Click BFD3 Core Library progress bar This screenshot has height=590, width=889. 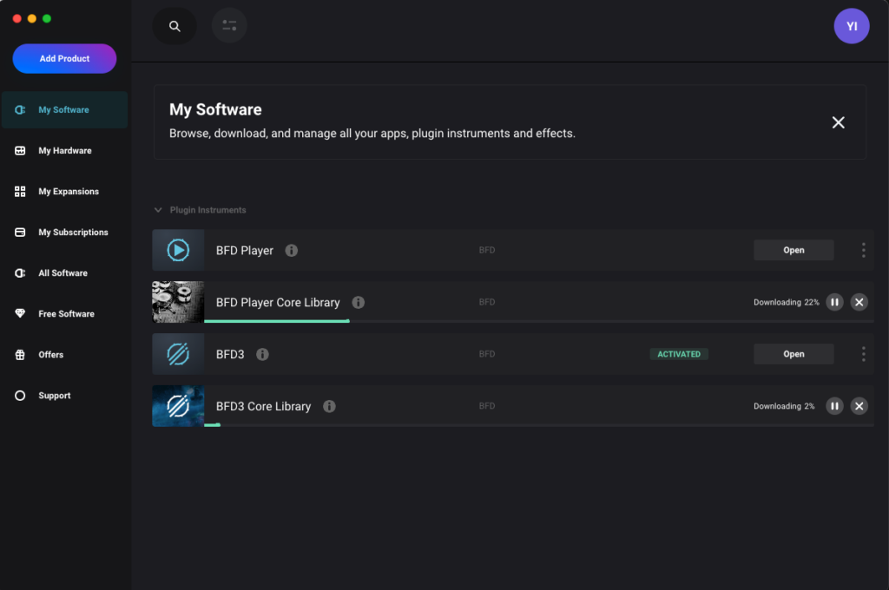click(x=538, y=424)
